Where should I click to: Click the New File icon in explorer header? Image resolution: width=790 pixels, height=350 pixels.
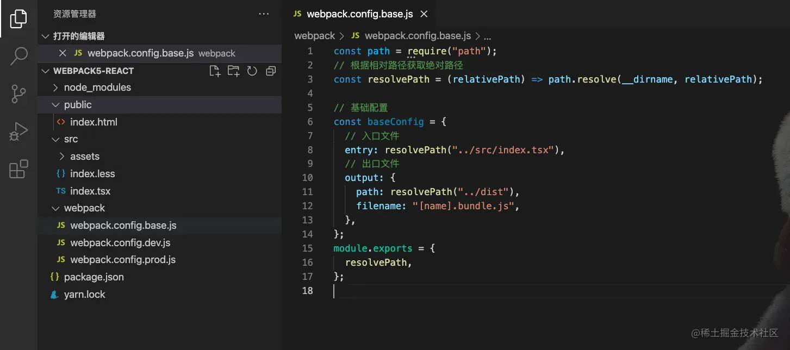215,71
